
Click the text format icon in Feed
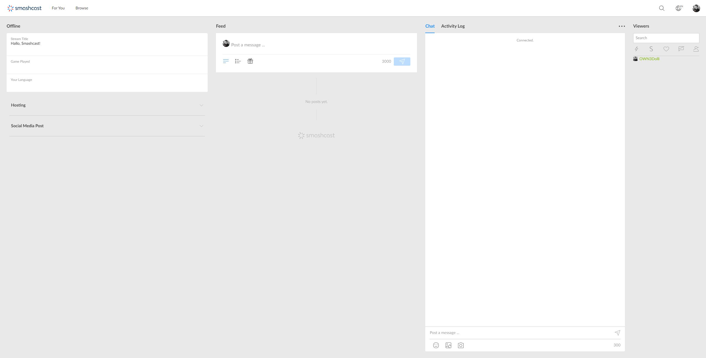(x=226, y=61)
